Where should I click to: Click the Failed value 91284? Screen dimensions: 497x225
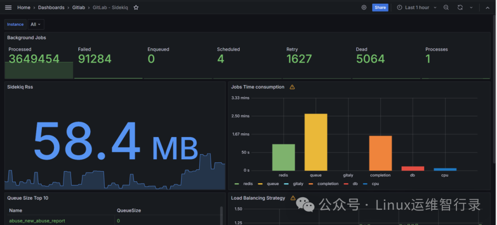95,58
